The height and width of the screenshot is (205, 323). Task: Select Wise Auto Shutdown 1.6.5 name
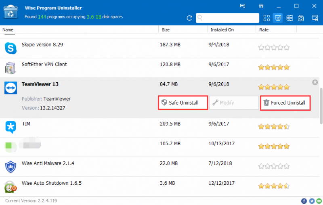pos(52,183)
